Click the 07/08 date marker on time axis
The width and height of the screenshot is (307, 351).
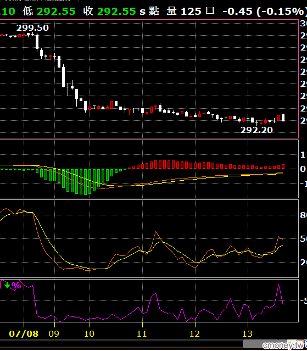click(24, 334)
